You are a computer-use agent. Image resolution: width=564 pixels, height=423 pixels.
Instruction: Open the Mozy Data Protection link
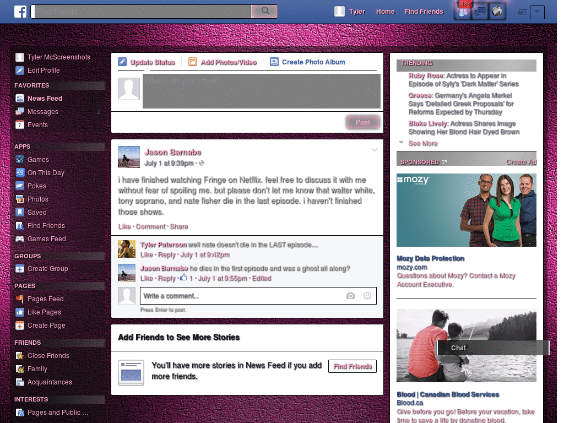pos(430,258)
